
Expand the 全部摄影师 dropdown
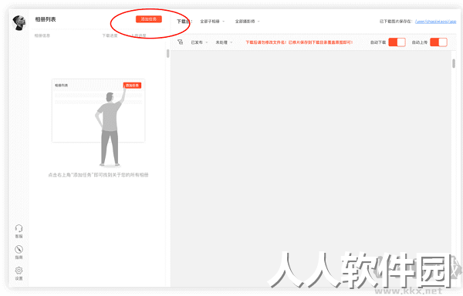(247, 22)
